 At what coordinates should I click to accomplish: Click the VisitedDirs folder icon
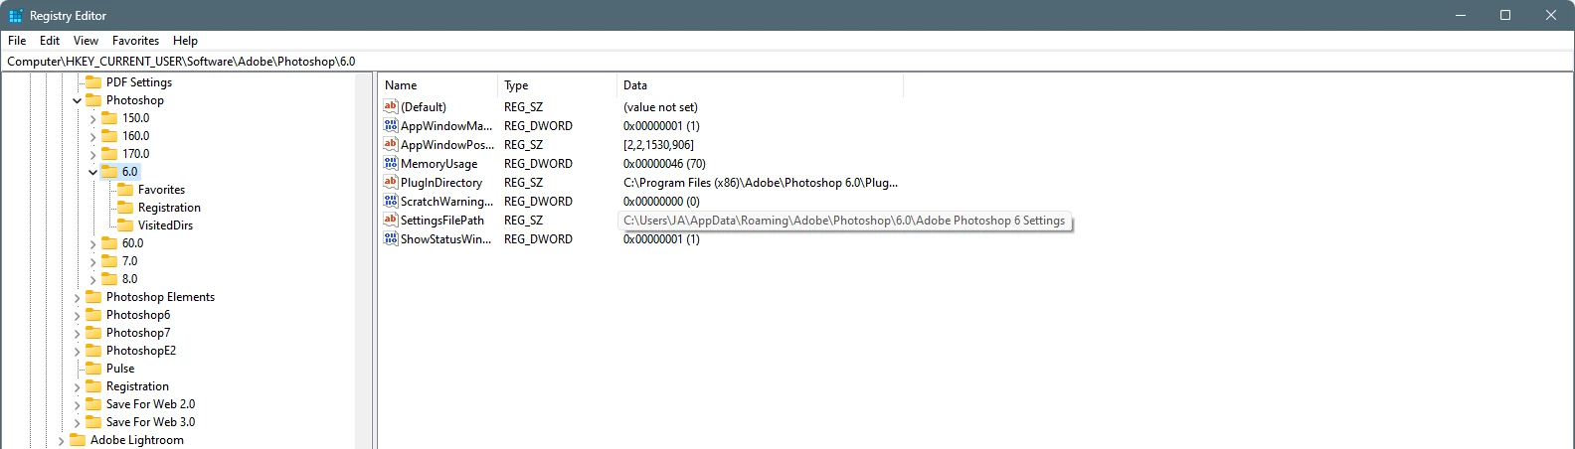click(x=125, y=225)
